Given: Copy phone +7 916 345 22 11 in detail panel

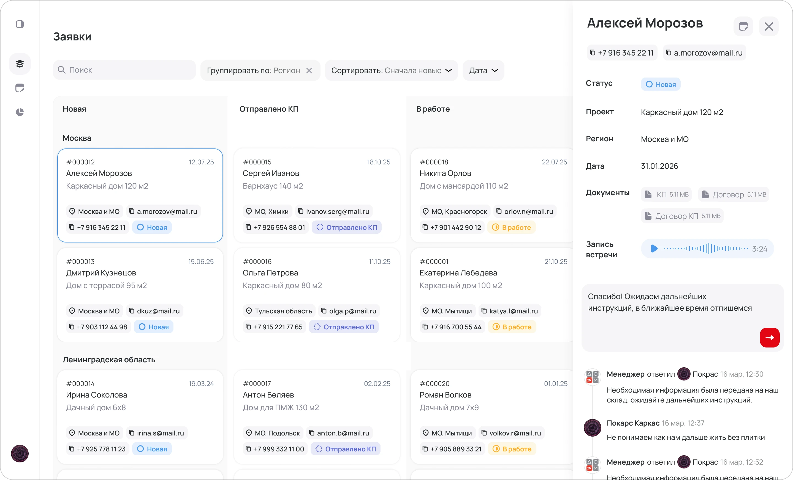Looking at the screenshot, I should (x=622, y=53).
